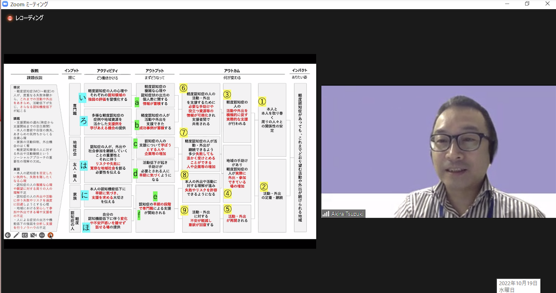Click the signal strength bars icon

pyautogui.click(x=325, y=214)
